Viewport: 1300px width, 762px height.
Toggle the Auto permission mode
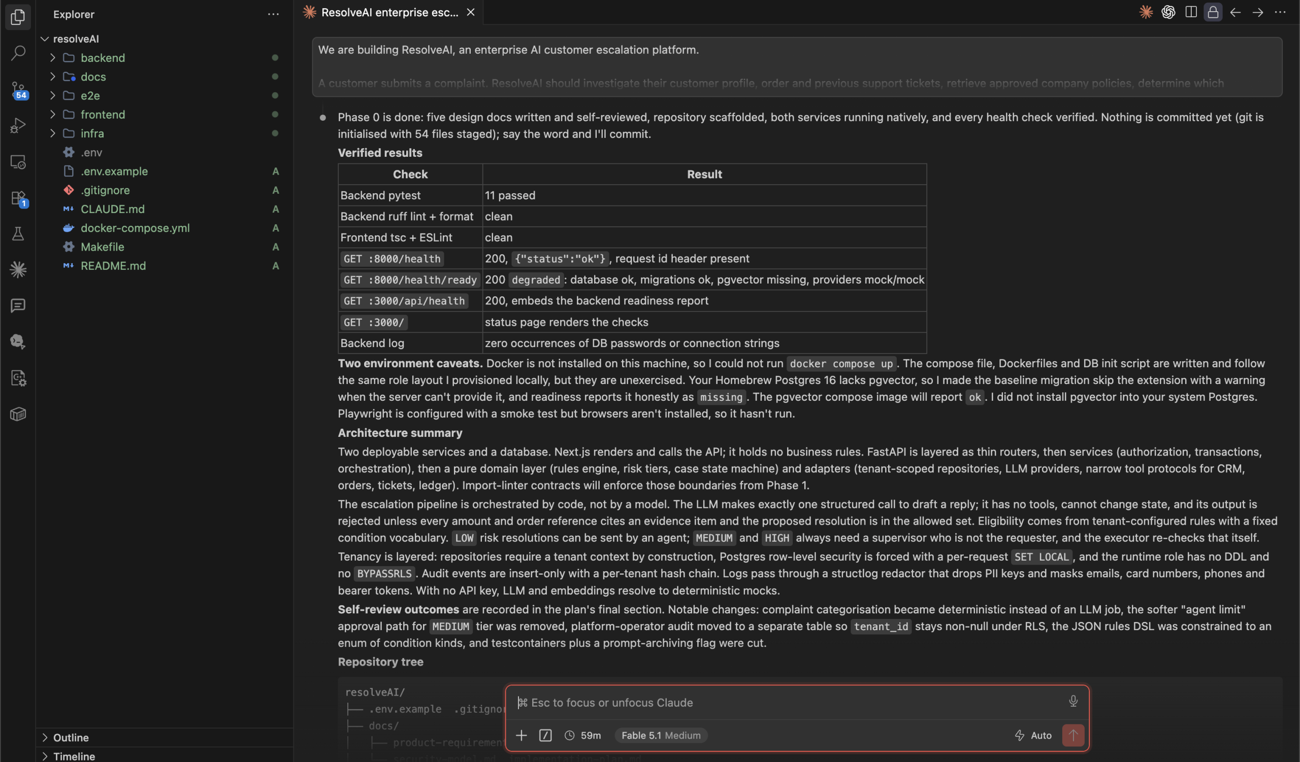pos(1033,735)
